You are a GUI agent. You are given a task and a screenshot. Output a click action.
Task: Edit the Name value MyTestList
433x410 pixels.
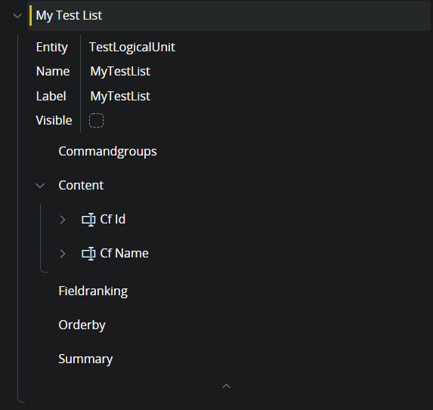[120, 72]
